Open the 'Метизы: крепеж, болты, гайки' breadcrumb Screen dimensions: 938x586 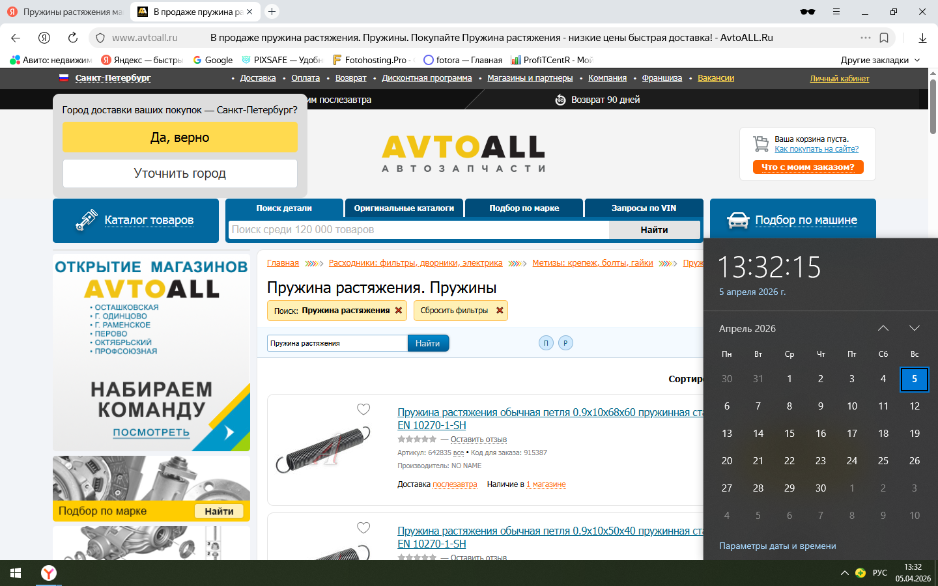[593, 263]
